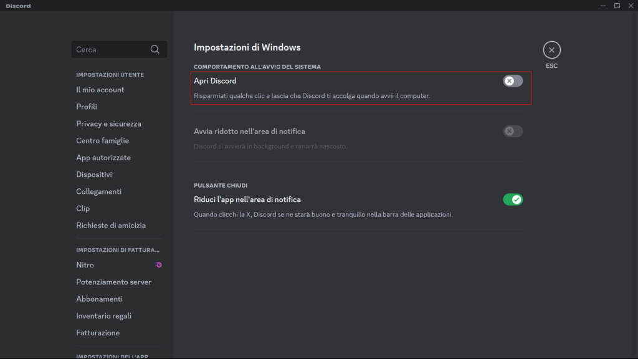Toggle the Apri Discord switch

(513, 81)
